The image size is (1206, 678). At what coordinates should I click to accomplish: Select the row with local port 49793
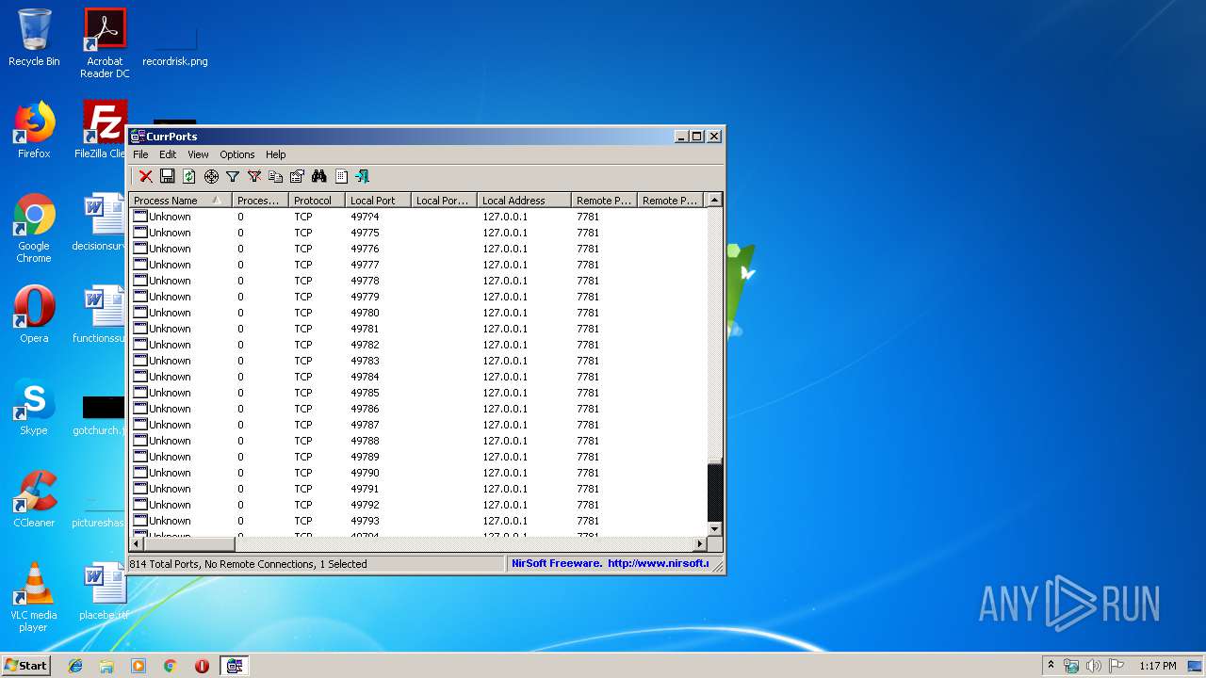click(417, 521)
